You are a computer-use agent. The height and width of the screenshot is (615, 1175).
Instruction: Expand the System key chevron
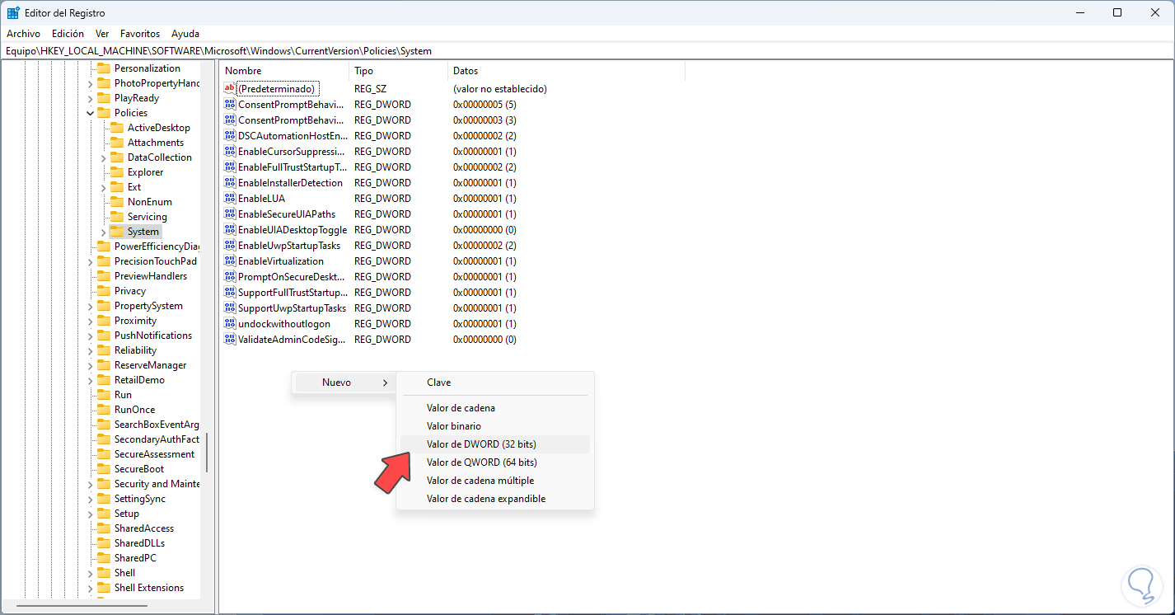[103, 232]
